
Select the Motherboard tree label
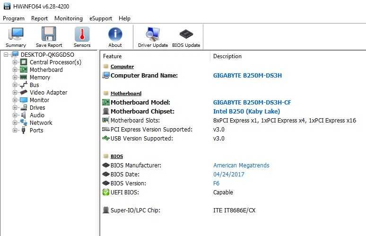click(46, 70)
